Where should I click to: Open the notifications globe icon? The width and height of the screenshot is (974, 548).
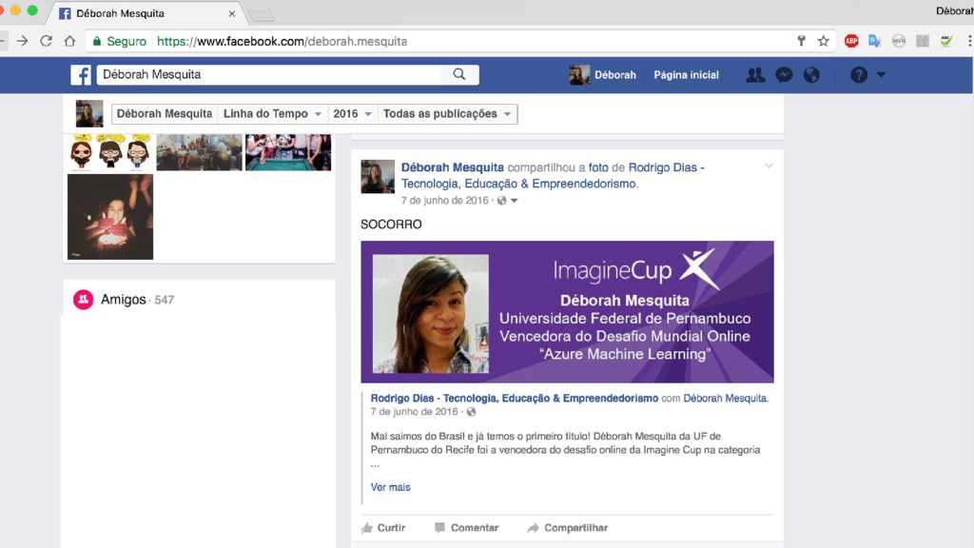click(811, 75)
